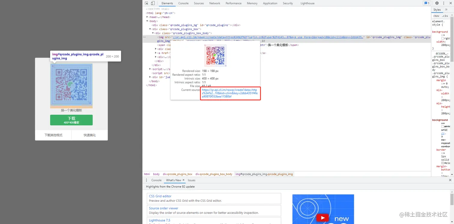Toggle the .cls class editor button

[x=445, y=16]
